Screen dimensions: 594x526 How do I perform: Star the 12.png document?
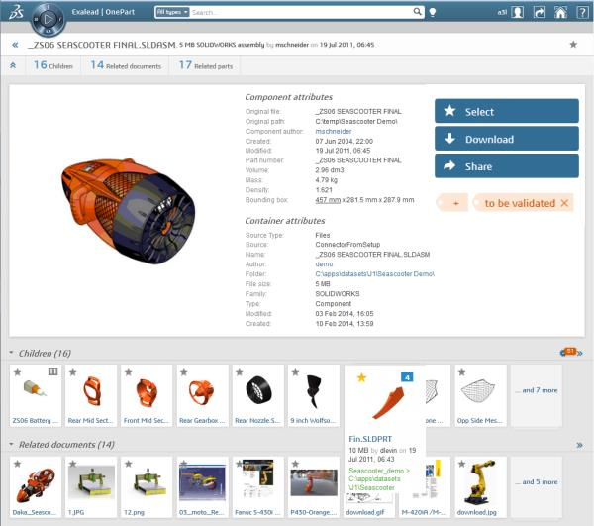click(129, 464)
